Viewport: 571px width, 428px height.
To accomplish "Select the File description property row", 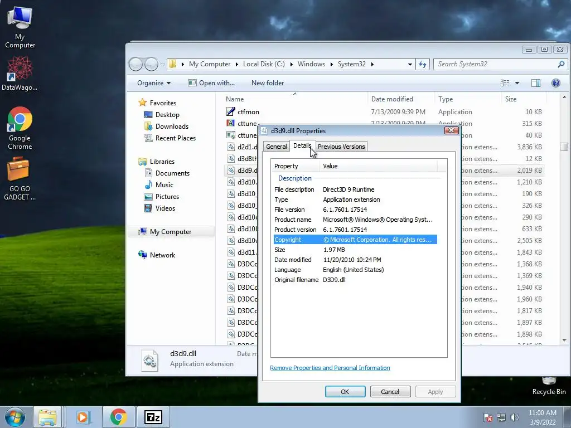I will (x=355, y=189).
